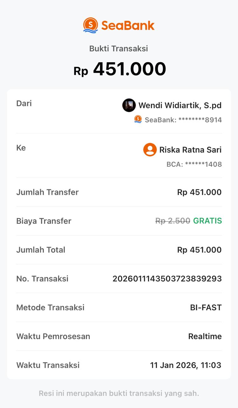Tap the sender's profile photo avatar
This screenshot has width=238, height=408.
coord(129,105)
